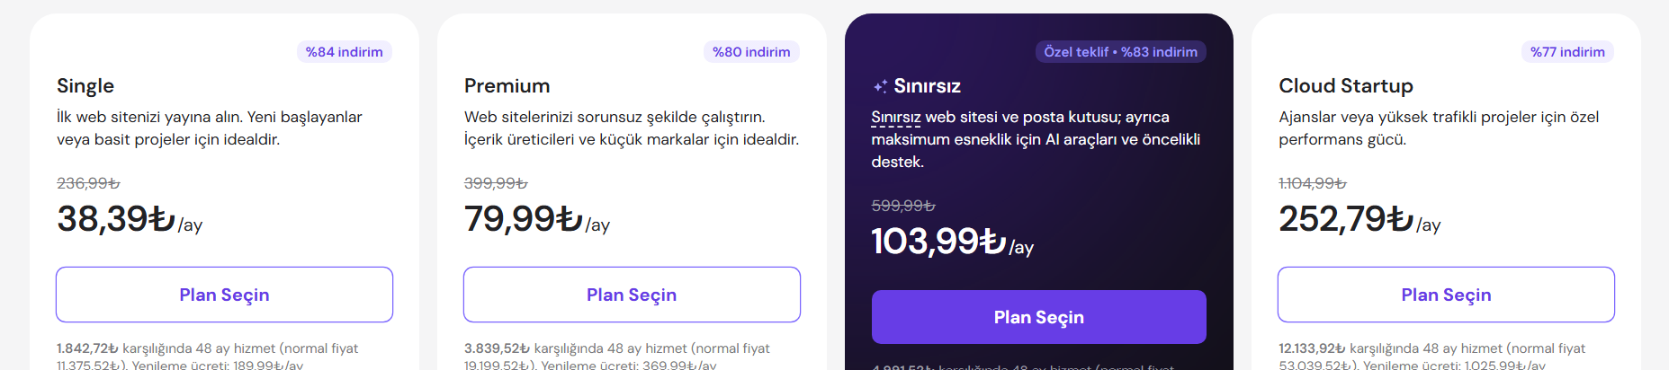Click the sparkle icon beside Sınırsız
Image resolution: width=1669 pixels, height=370 pixels.
(x=880, y=86)
